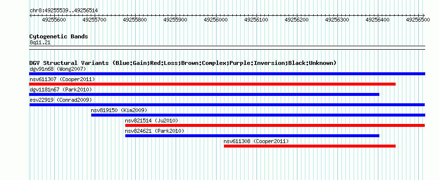Click the 8q11.21 band label
The height and width of the screenshot is (180, 439).
click(x=40, y=43)
